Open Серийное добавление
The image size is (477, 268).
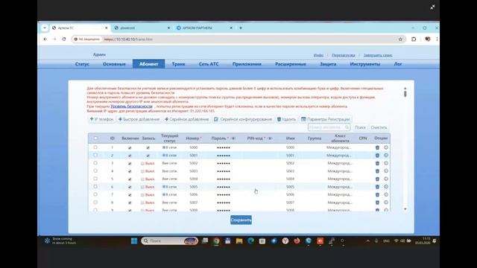[x=187, y=119]
